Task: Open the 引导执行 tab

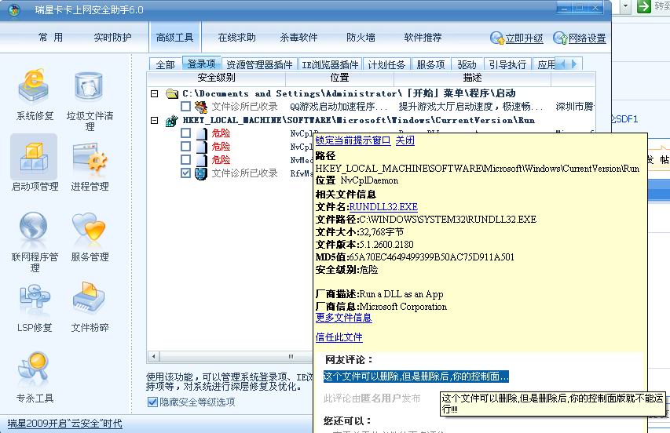Action: [x=507, y=64]
